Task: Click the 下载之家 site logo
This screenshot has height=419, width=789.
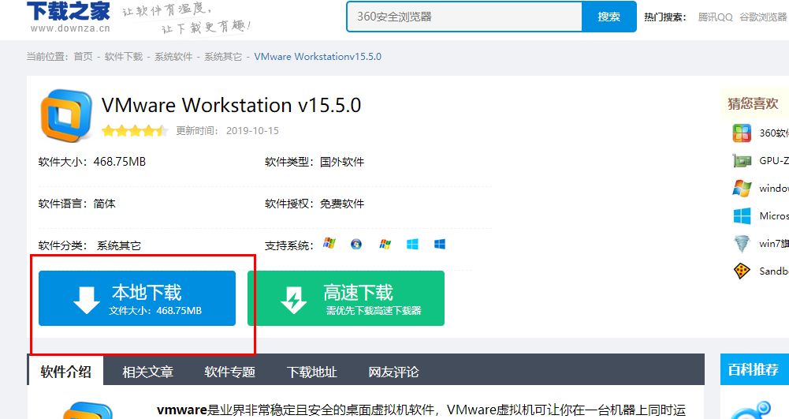Action: pyautogui.click(x=69, y=16)
